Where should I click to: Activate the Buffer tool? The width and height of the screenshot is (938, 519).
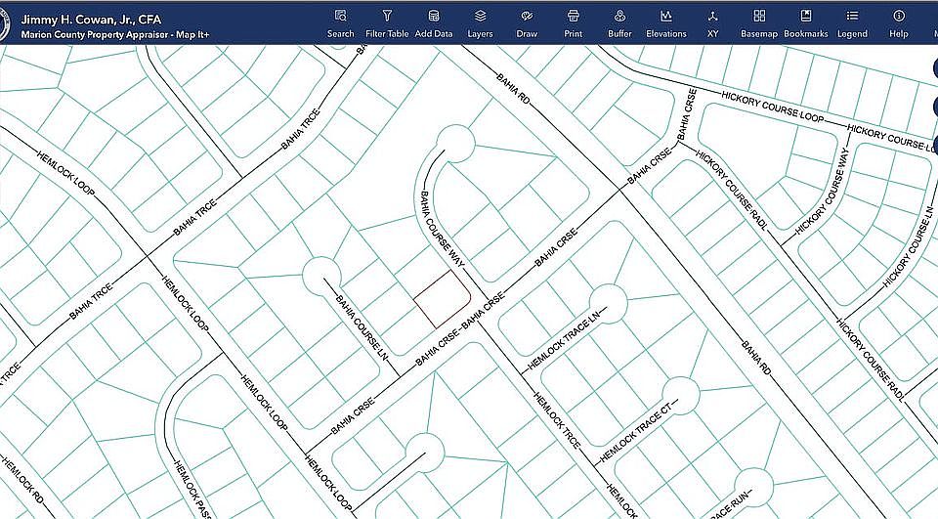pos(619,23)
